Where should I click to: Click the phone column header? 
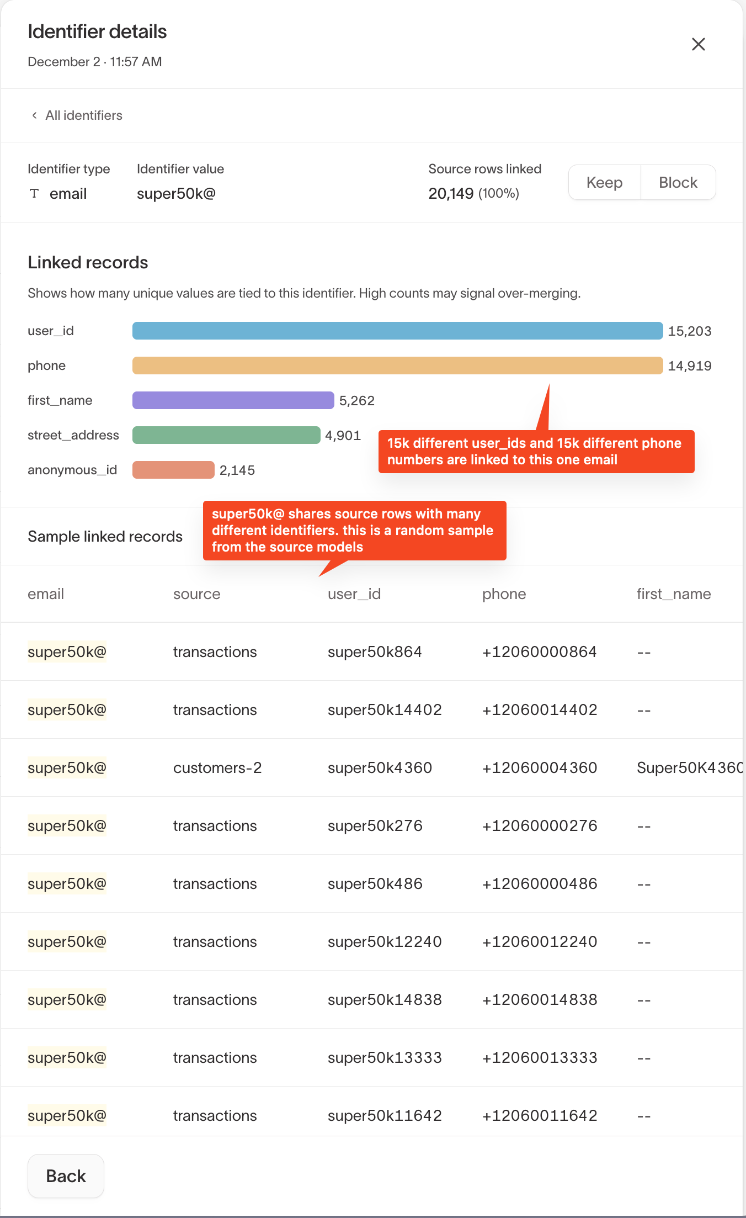(x=504, y=594)
